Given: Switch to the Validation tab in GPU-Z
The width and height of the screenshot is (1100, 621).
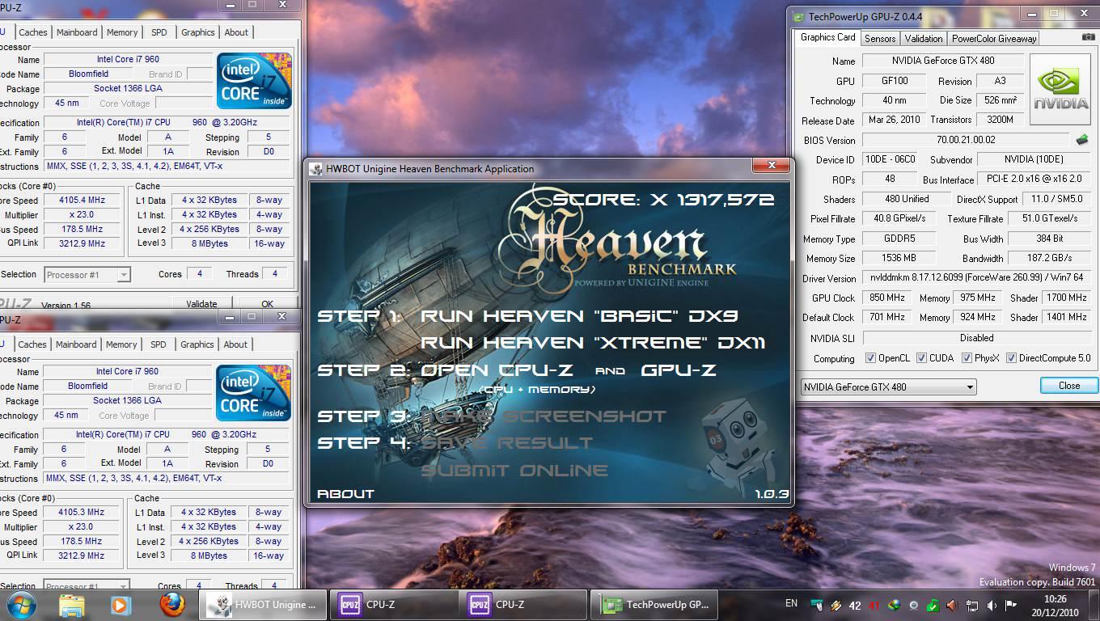Looking at the screenshot, I should [924, 39].
